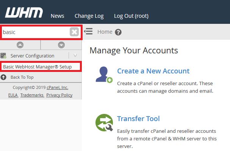Viewport: 230px width, 151px height.
Task: Open help via the question mark icon
Action: pos(118,32)
